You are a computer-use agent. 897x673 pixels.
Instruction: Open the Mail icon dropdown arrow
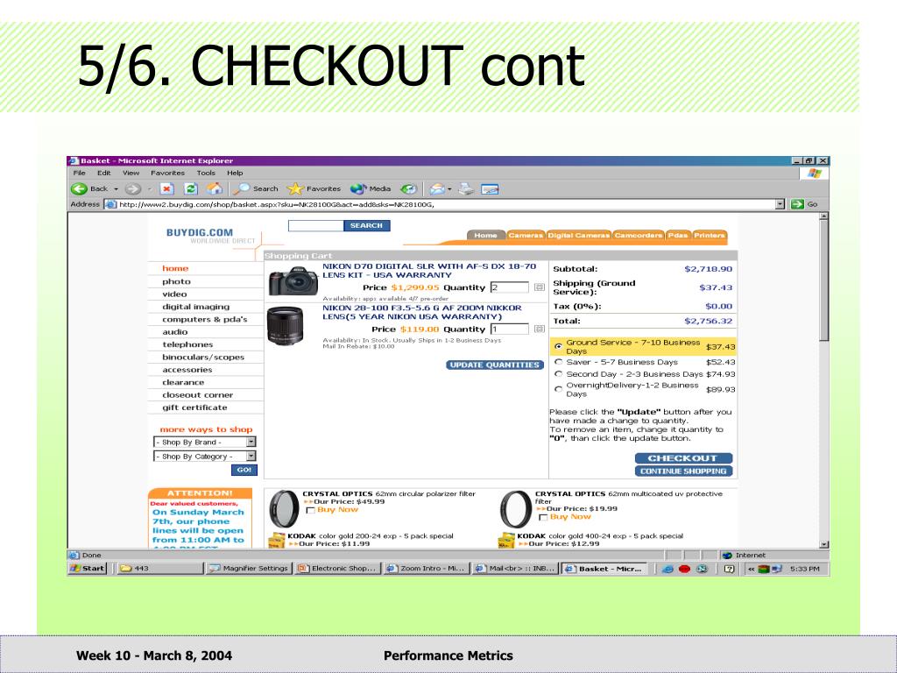449,189
